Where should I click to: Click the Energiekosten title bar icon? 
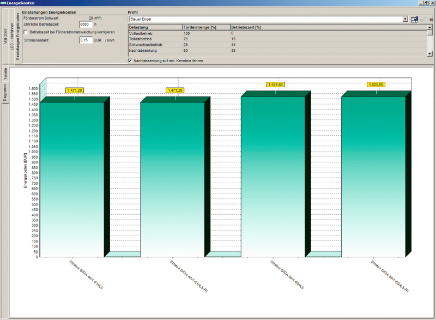[x=3, y=3]
